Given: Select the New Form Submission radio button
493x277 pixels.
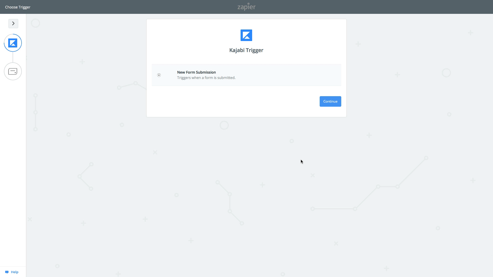Looking at the screenshot, I should (x=159, y=75).
